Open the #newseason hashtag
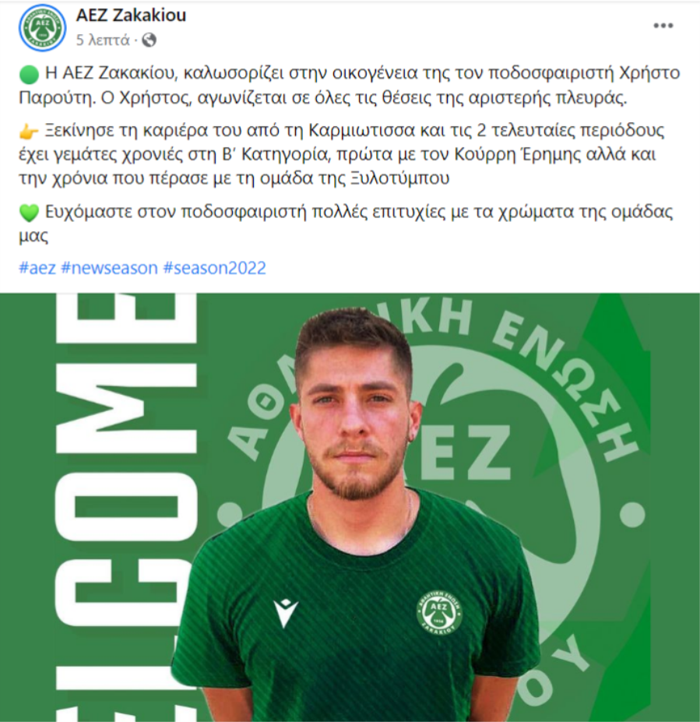This screenshot has width=700, height=722. tap(109, 268)
